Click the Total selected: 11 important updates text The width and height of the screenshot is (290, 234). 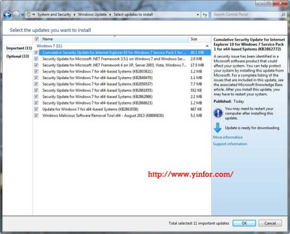point(199,223)
